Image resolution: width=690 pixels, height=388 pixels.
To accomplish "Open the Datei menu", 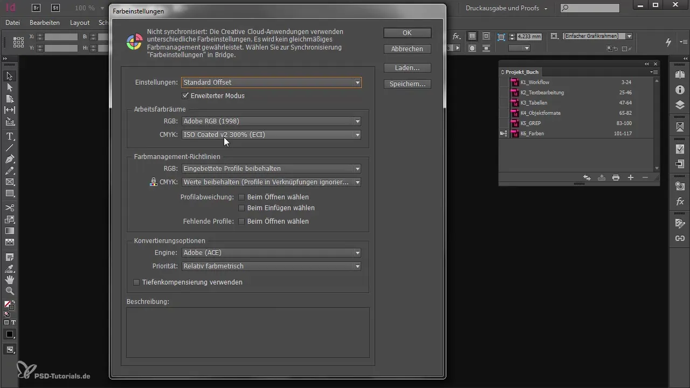I will coord(12,23).
